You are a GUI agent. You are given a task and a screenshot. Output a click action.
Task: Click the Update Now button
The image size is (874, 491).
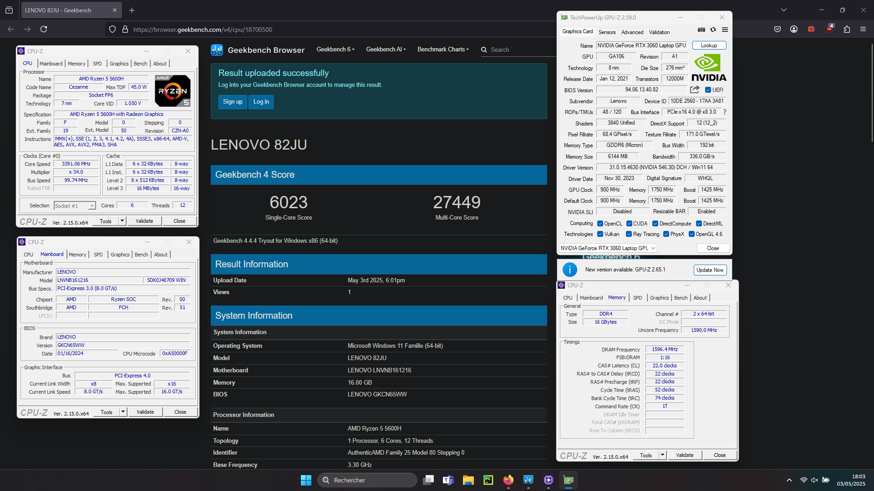[710, 270]
